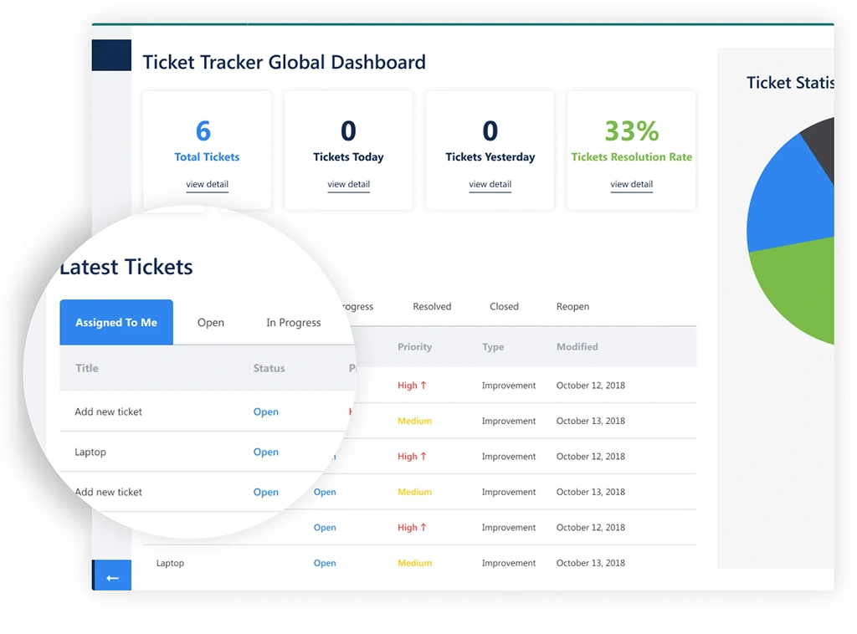Click the yellow Medium priority label
Image resolution: width=857 pixels, height=634 pixels.
(414, 421)
